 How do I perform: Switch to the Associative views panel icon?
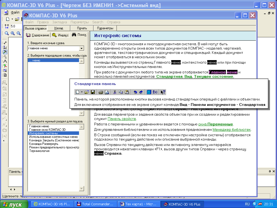[x=5, y=70]
